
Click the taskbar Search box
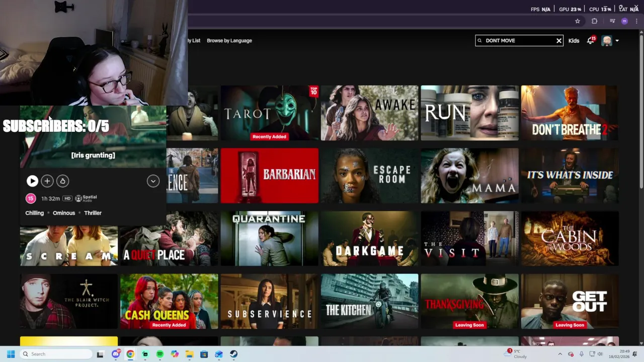click(x=56, y=354)
